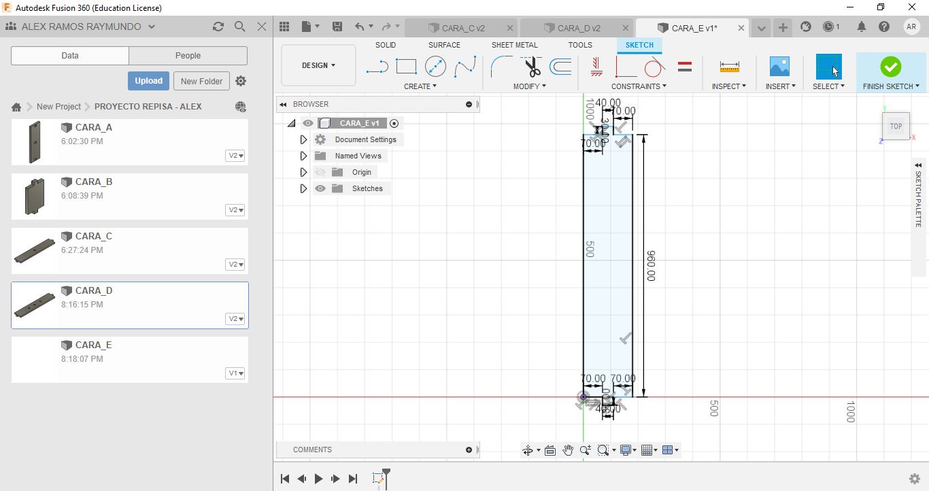Open the Help question mark menu
Image resolution: width=929 pixels, height=491 pixels.
pyautogui.click(x=884, y=27)
